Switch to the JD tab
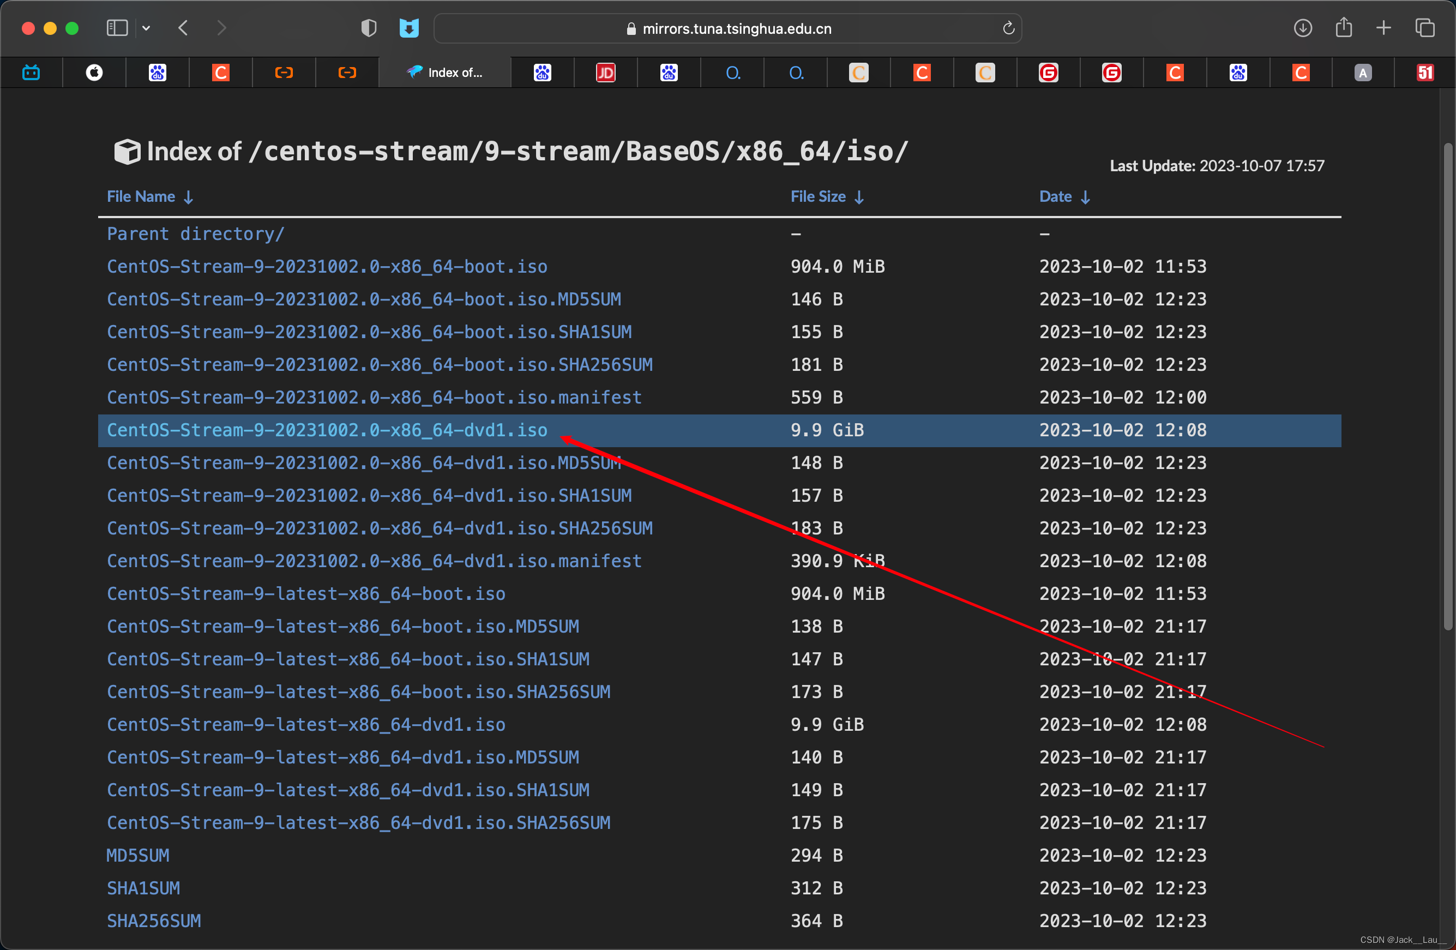This screenshot has width=1456, height=950. coord(606,73)
